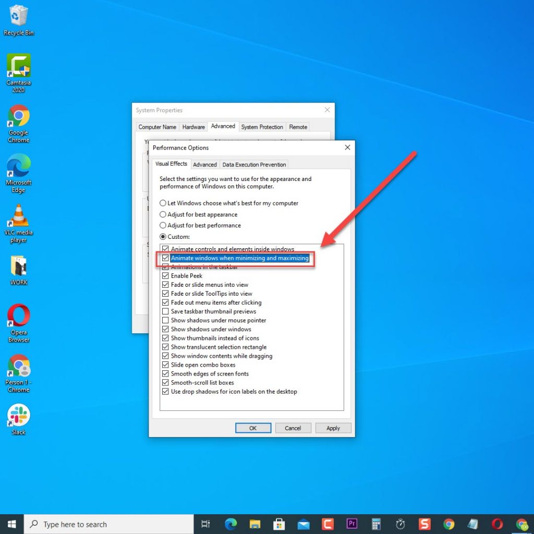The width and height of the screenshot is (534, 534).
Task: Select Let Windows choose what's best
Action: (x=163, y=203)
